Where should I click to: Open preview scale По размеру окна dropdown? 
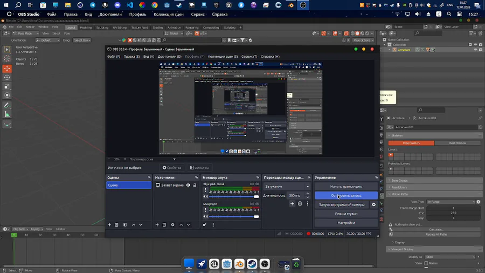click(153, 159)
